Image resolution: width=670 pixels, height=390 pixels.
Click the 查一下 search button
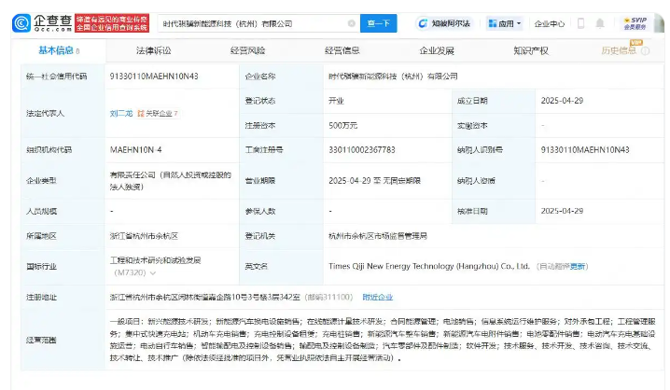click(x=379, y=23)
